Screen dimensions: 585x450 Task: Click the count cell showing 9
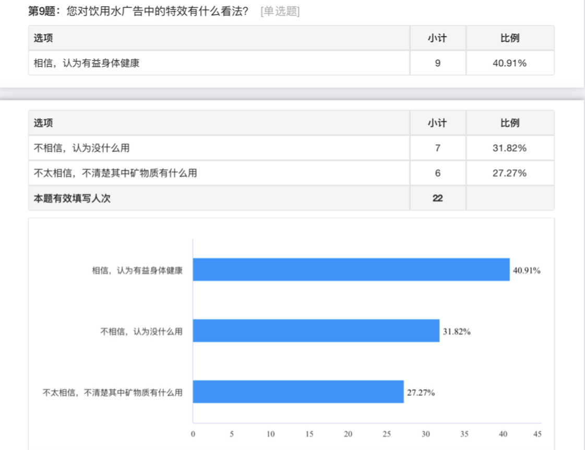[x=437, y=63]
